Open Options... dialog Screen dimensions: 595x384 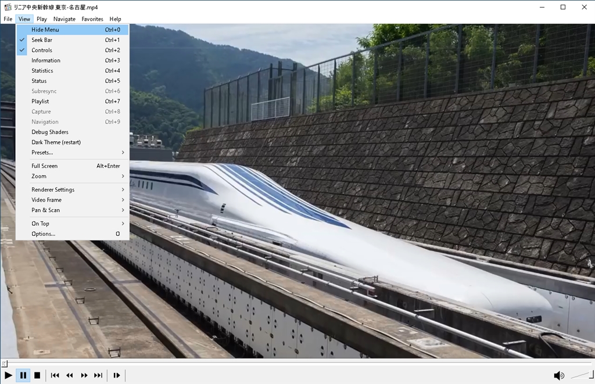pos(73,234)
